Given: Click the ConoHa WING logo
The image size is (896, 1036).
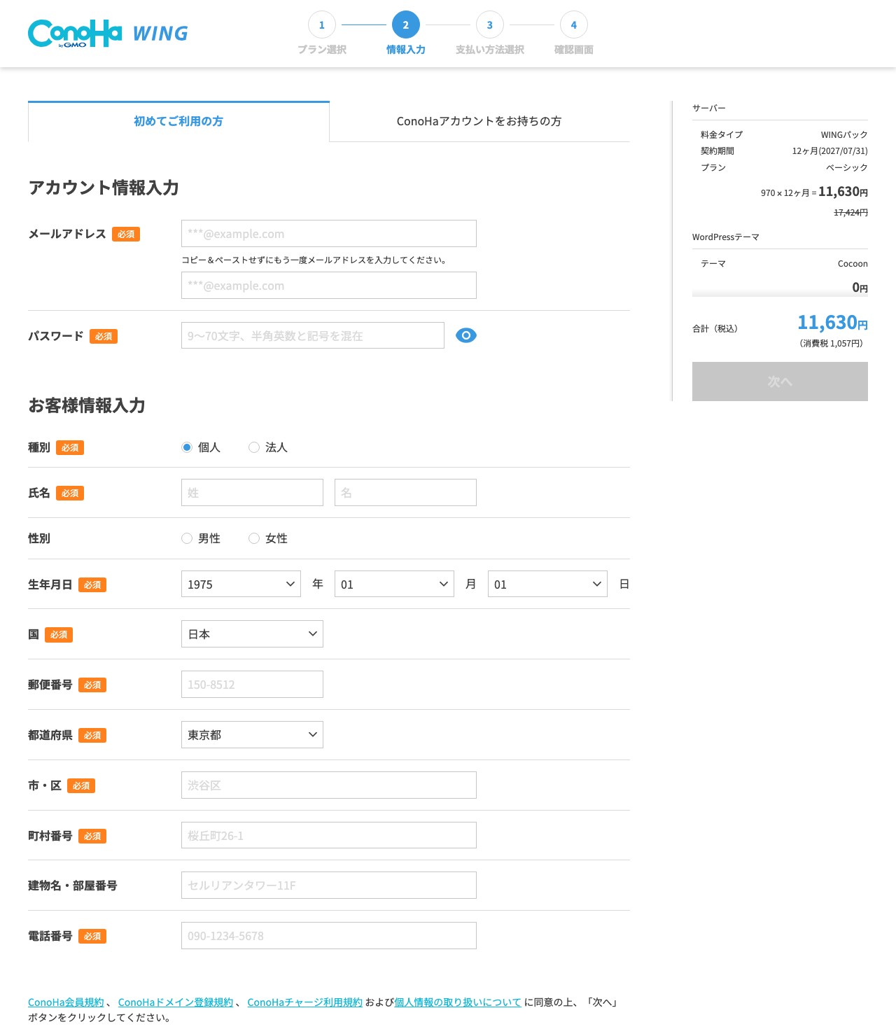Looking at the screenshot, I should (108, 34).
